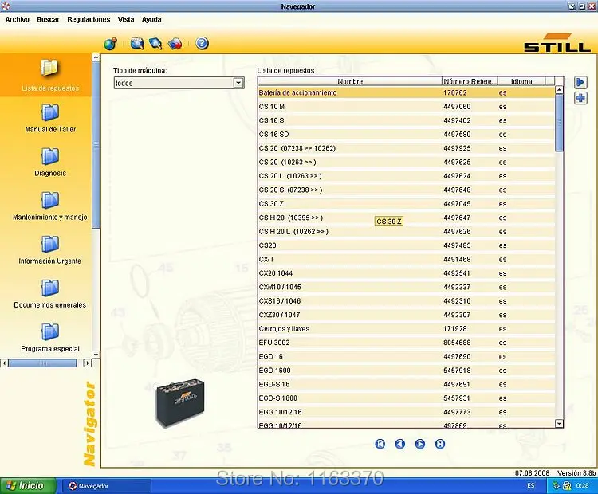Open Tipo de máquina dropdown arrow
598x494 pixels.
(238, 83)
